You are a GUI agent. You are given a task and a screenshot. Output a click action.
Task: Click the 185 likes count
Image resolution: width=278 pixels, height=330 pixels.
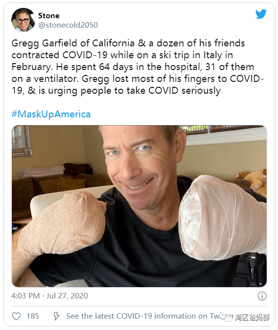point(33,316)
